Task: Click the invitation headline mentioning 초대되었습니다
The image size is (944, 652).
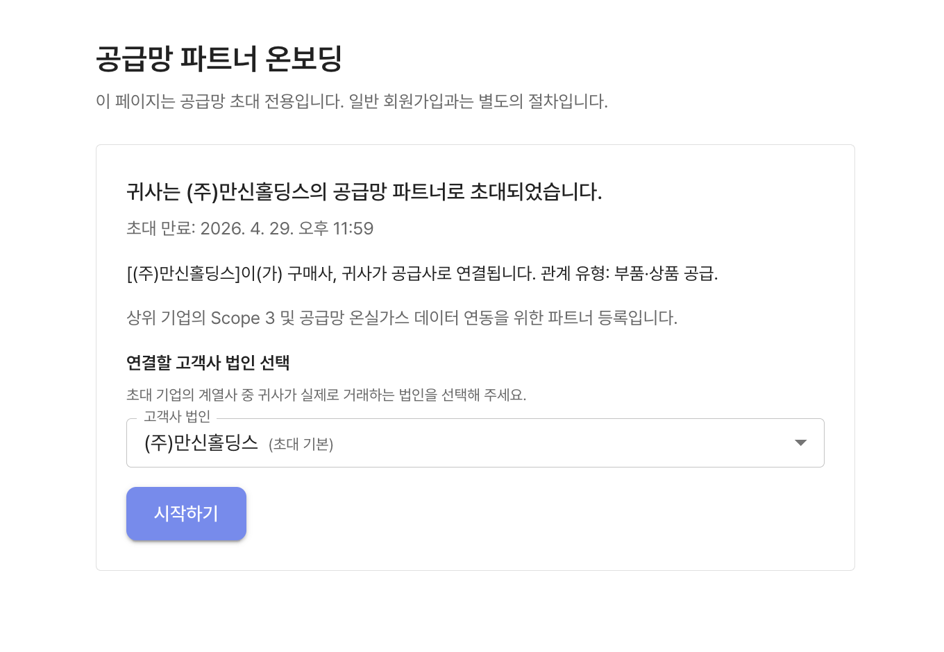Action: (x=364, y=191)
